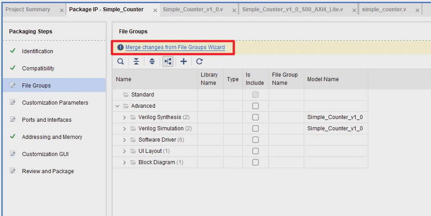Close the Package IP - Simple_Counter tab
Viewport: 431px width, 216px height.
[x=155, y=10]
